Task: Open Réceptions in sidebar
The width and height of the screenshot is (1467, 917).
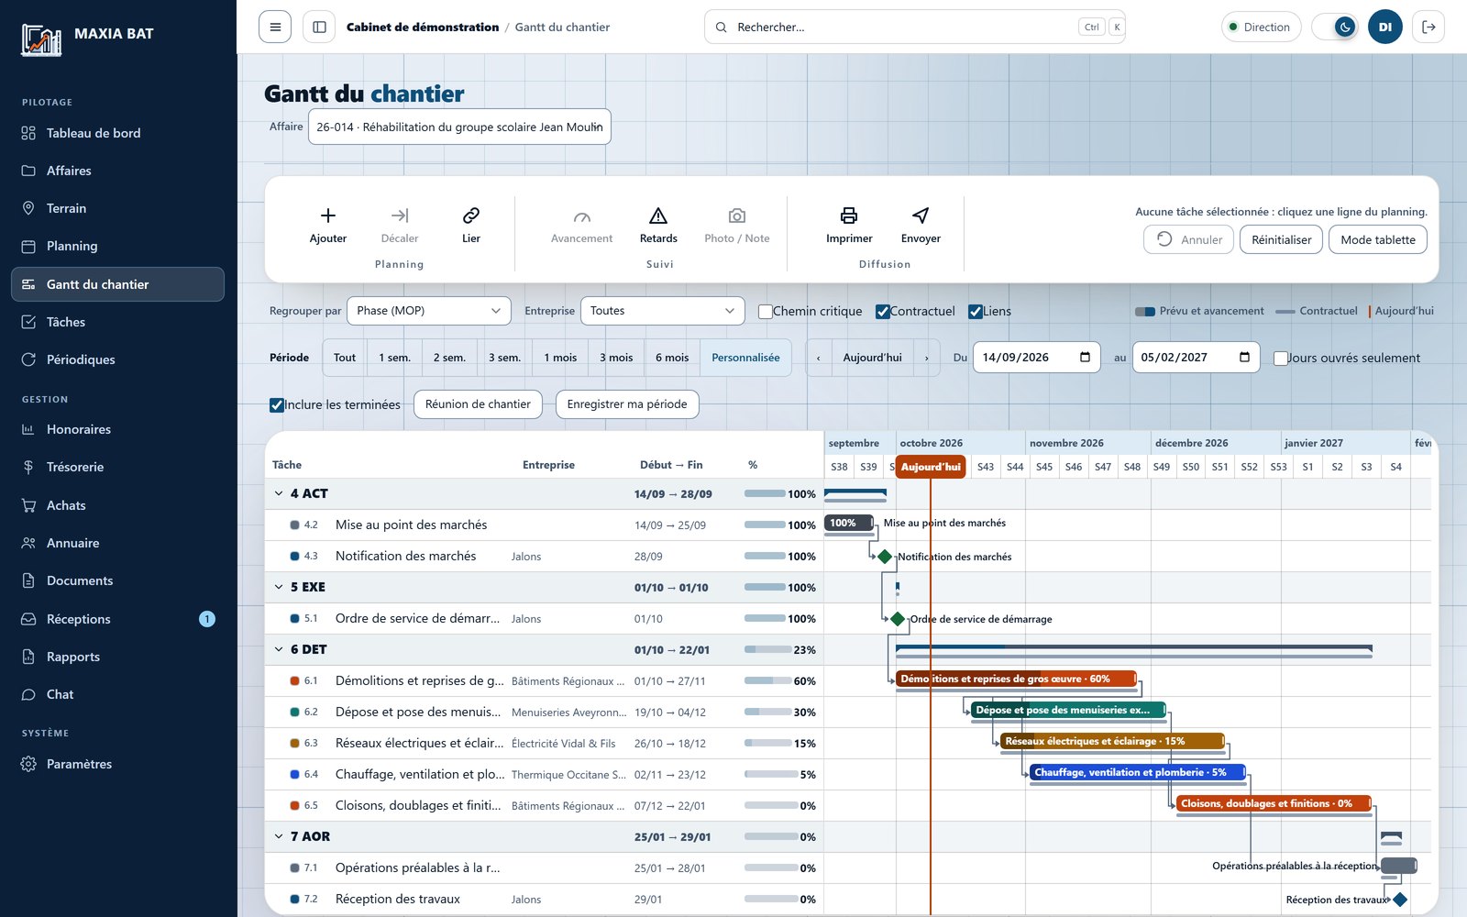Action: [117, 619]
